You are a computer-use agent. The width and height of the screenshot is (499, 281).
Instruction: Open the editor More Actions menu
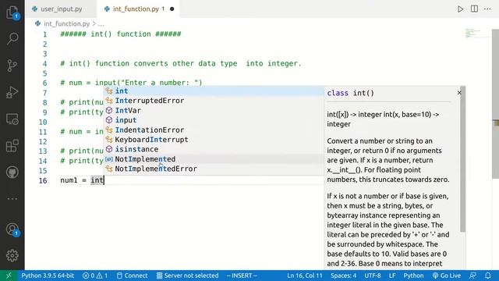(x=487, y=9)
